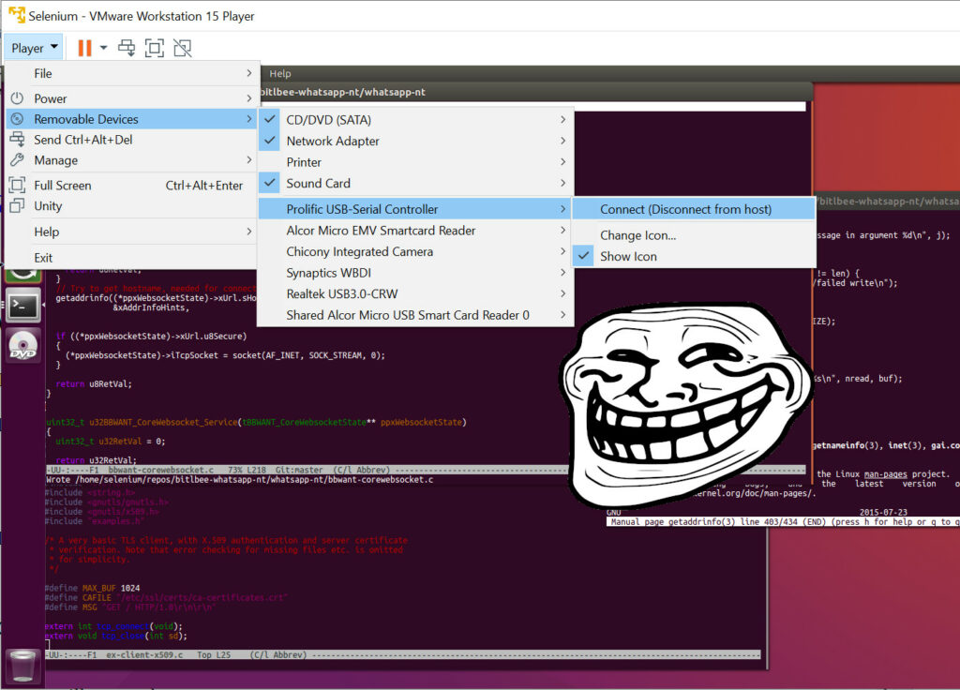Image resolution: width=960 pixels, height=690 pixels.
Task: Click the ex-client-x509.c Emacs mode line
Action: point(403,654)
